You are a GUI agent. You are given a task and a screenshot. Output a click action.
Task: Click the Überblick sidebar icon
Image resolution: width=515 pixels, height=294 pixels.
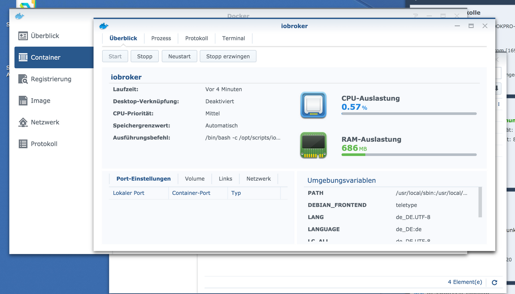(x=23, y=36)
